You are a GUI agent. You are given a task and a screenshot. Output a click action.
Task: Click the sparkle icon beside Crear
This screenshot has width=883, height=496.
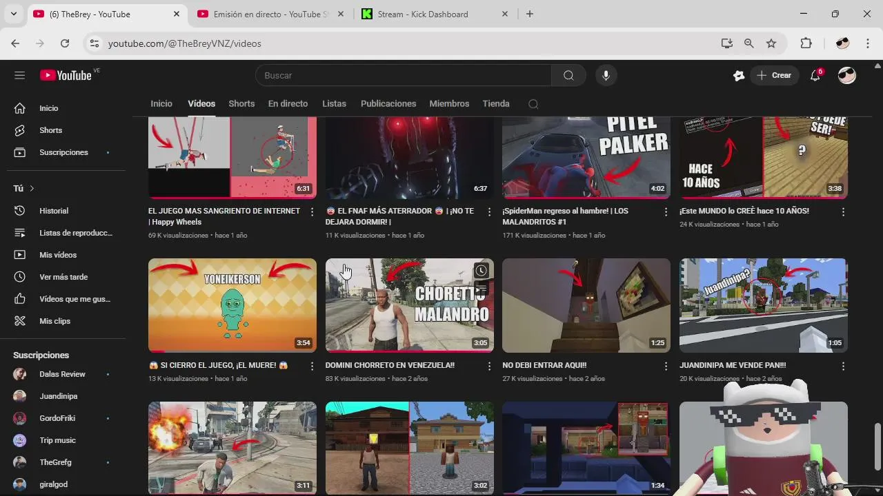point(739,76)
